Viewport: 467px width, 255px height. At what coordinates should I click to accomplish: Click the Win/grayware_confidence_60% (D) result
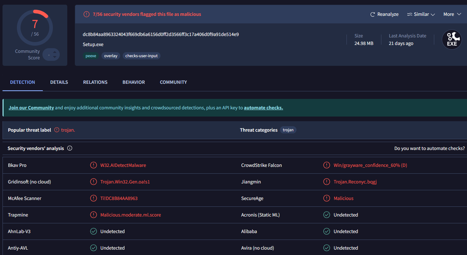pyautogui.click(x=370, y=165)
